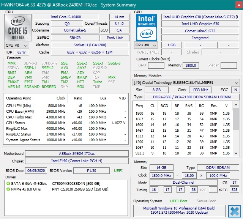Click the CL column header in memory table
The image size is (243, 219).
point(152,106)
